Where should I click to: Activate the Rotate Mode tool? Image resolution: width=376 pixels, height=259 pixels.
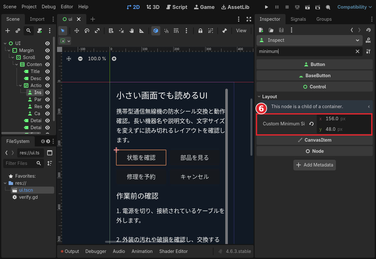[87, 31]
